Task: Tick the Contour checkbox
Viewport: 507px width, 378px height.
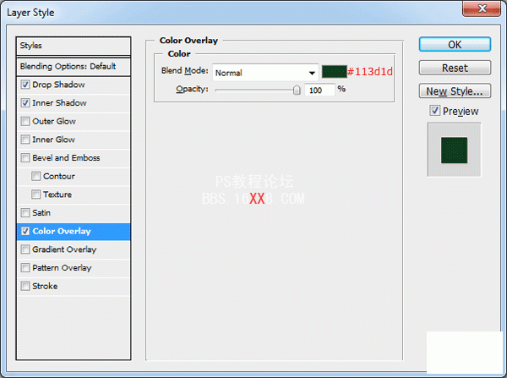Action: (35, 177)
